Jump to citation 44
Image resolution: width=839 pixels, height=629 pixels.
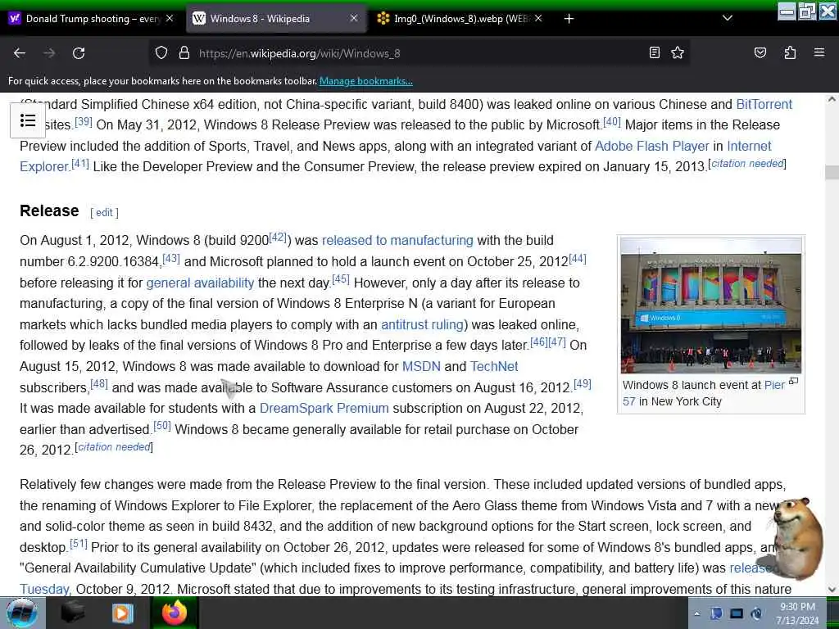click(578, 258)
